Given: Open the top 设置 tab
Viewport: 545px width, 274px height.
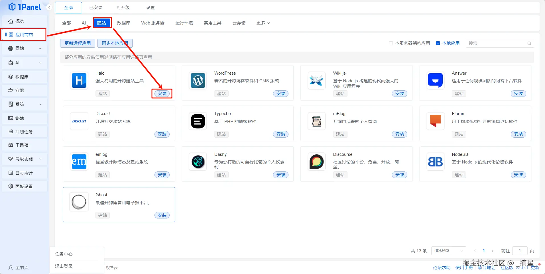Looking at the screenshot, I should pos(151,8).
